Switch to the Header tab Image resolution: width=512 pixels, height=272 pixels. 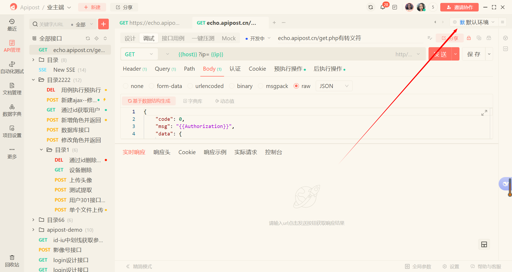coord(135,69)
